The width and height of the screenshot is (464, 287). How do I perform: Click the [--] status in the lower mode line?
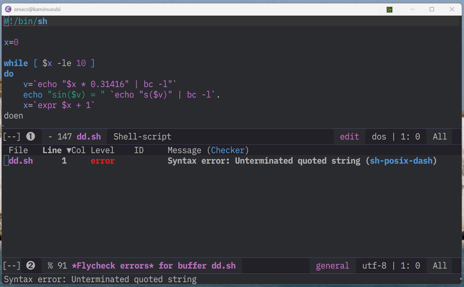[x=12, y=266]
